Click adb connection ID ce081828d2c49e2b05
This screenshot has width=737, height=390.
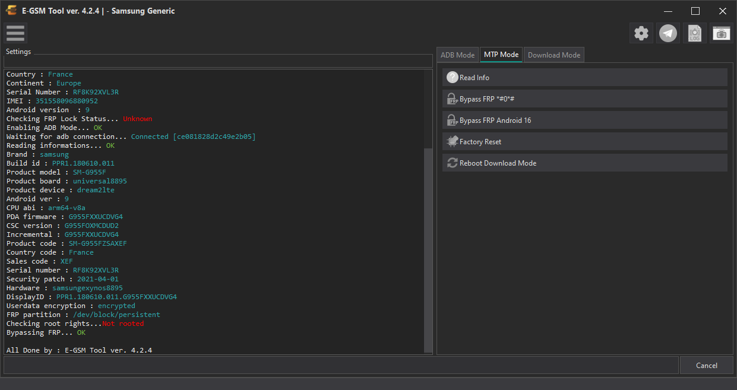click(214, 137)
